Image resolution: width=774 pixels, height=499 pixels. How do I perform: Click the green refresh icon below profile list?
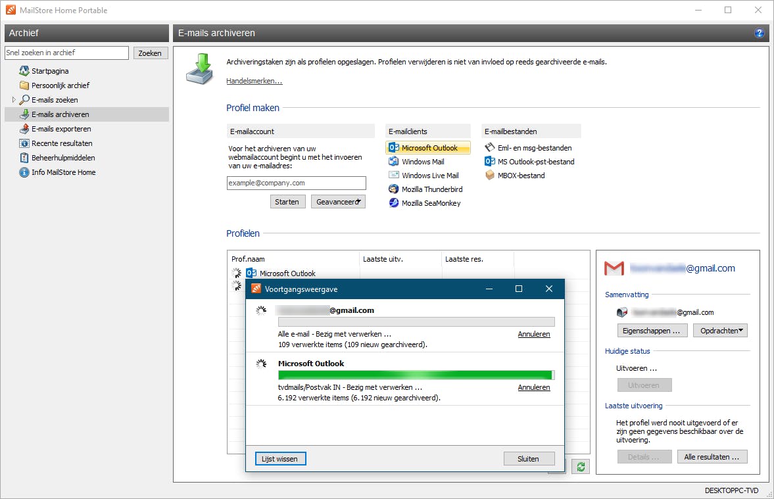(581, 466)
